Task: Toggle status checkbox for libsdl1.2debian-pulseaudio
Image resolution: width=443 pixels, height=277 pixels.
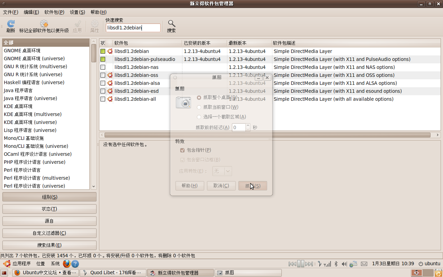Action: [103, 59]
